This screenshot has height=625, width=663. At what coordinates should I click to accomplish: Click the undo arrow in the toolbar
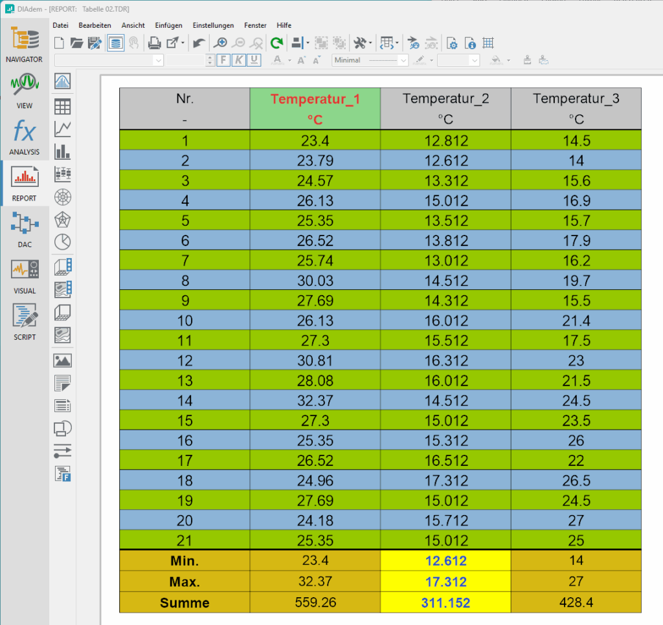pyautogui.click(x=199, y=43)
